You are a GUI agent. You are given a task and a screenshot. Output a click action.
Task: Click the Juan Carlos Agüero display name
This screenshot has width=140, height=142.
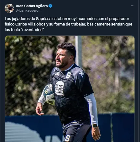pos(32,6)
